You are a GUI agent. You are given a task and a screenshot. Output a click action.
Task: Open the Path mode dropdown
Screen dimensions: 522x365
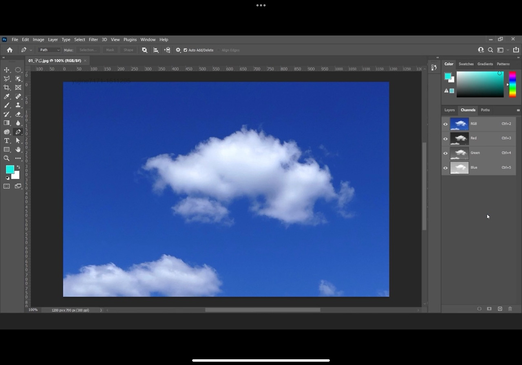point(49,50)
